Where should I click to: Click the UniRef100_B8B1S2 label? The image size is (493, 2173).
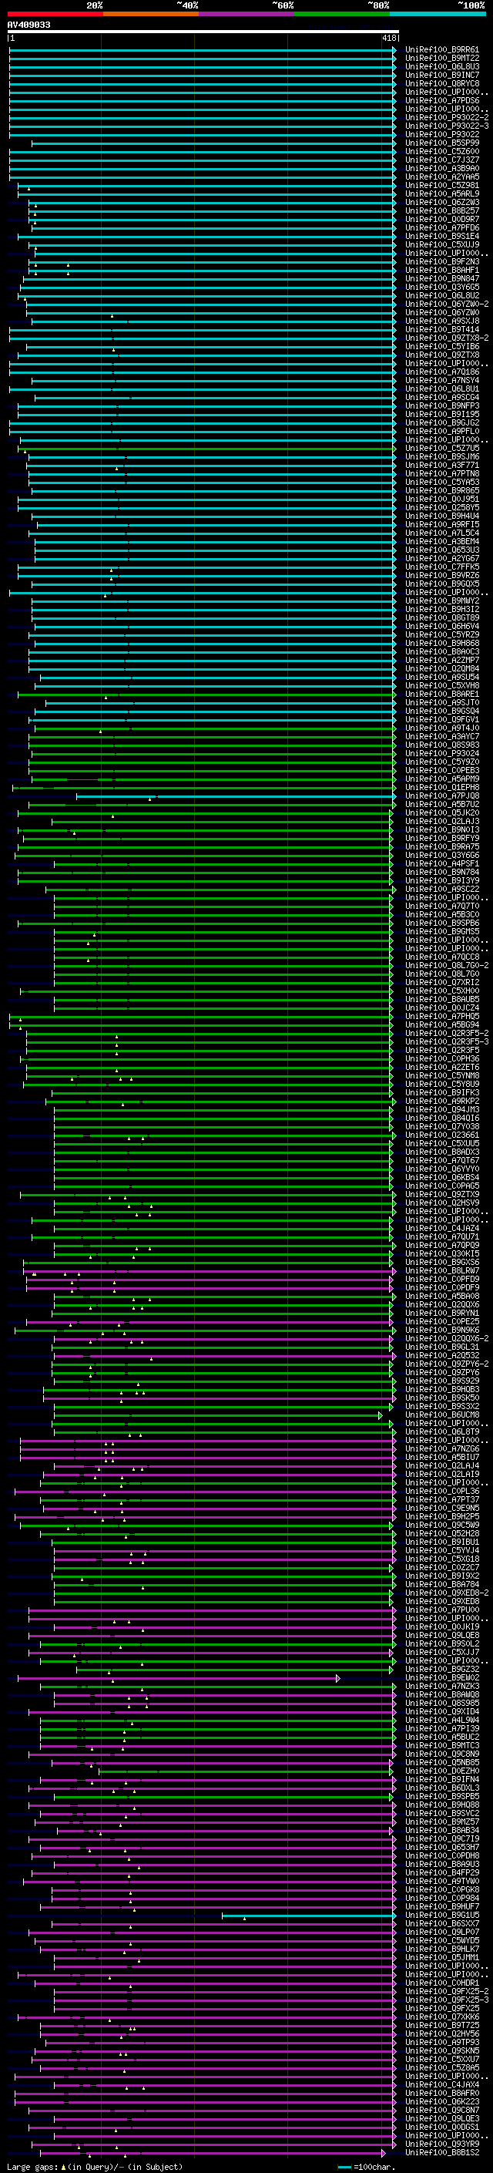click(x=442, y=2153)
